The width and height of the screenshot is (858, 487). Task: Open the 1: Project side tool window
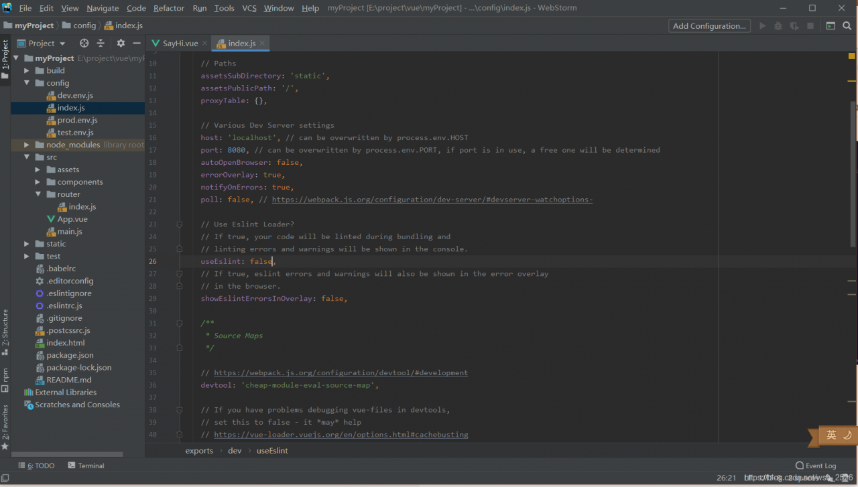tap(5, 59)
